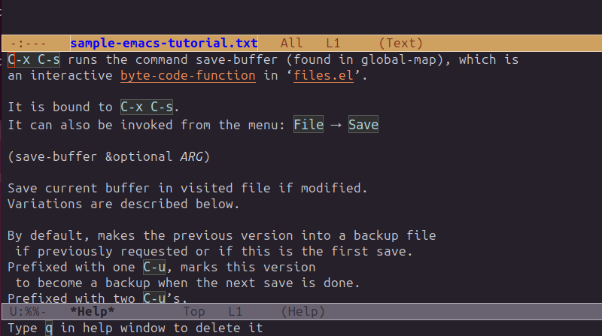Click the sample-emacs-tutorial.txt buffer name
This screenshot has height=336, width=602.
click(x=164, y=44)
